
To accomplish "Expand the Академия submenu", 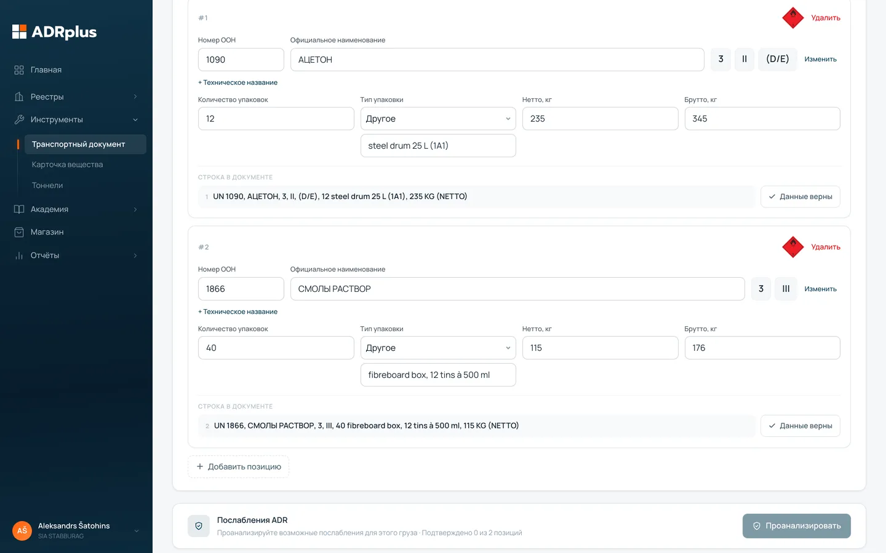I will point(135,210).
